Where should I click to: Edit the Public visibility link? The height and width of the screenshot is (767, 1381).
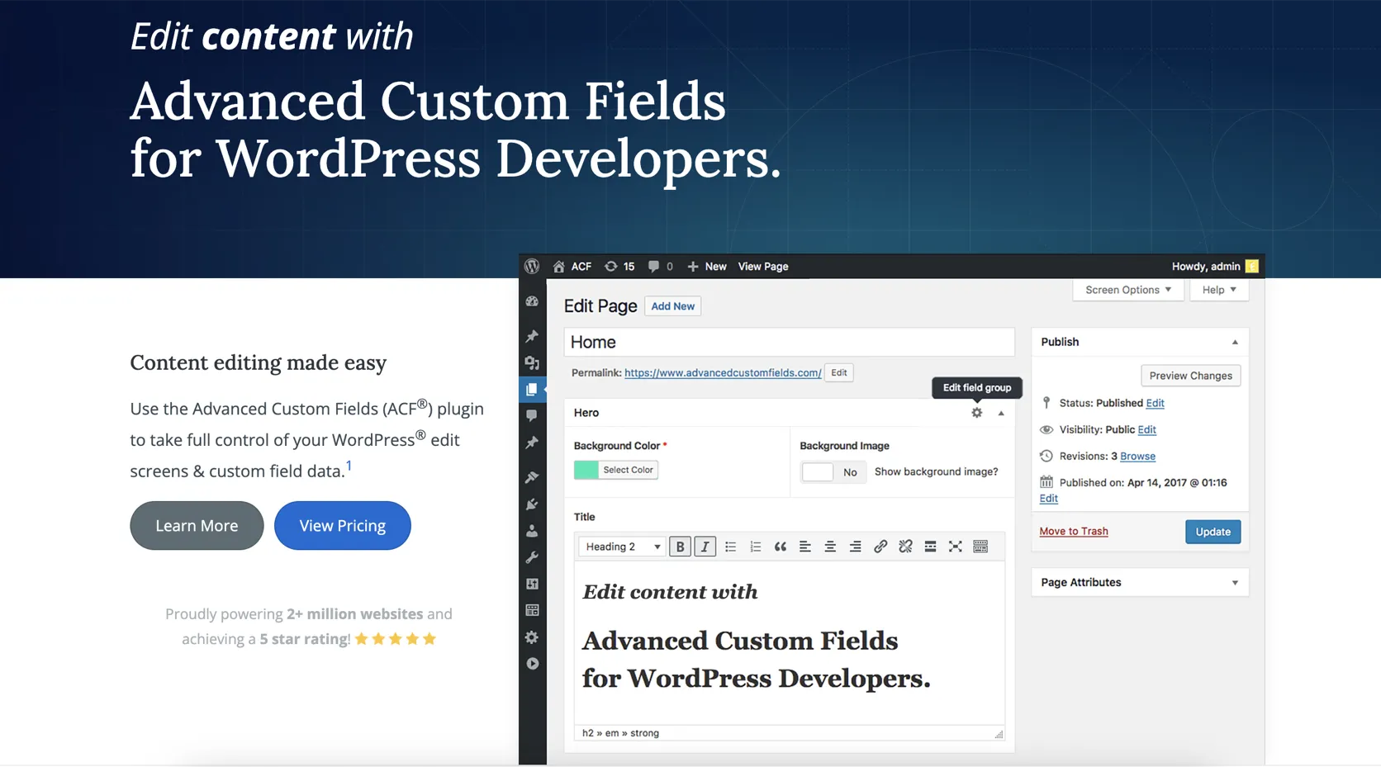click(x=1146, y=429)
